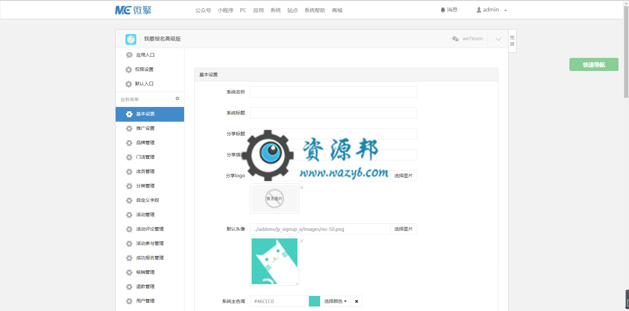Click the gear icon beside 成功报名管理
Image resolution: width=629 pixels, height=311 pixels.
coord(129,258)
